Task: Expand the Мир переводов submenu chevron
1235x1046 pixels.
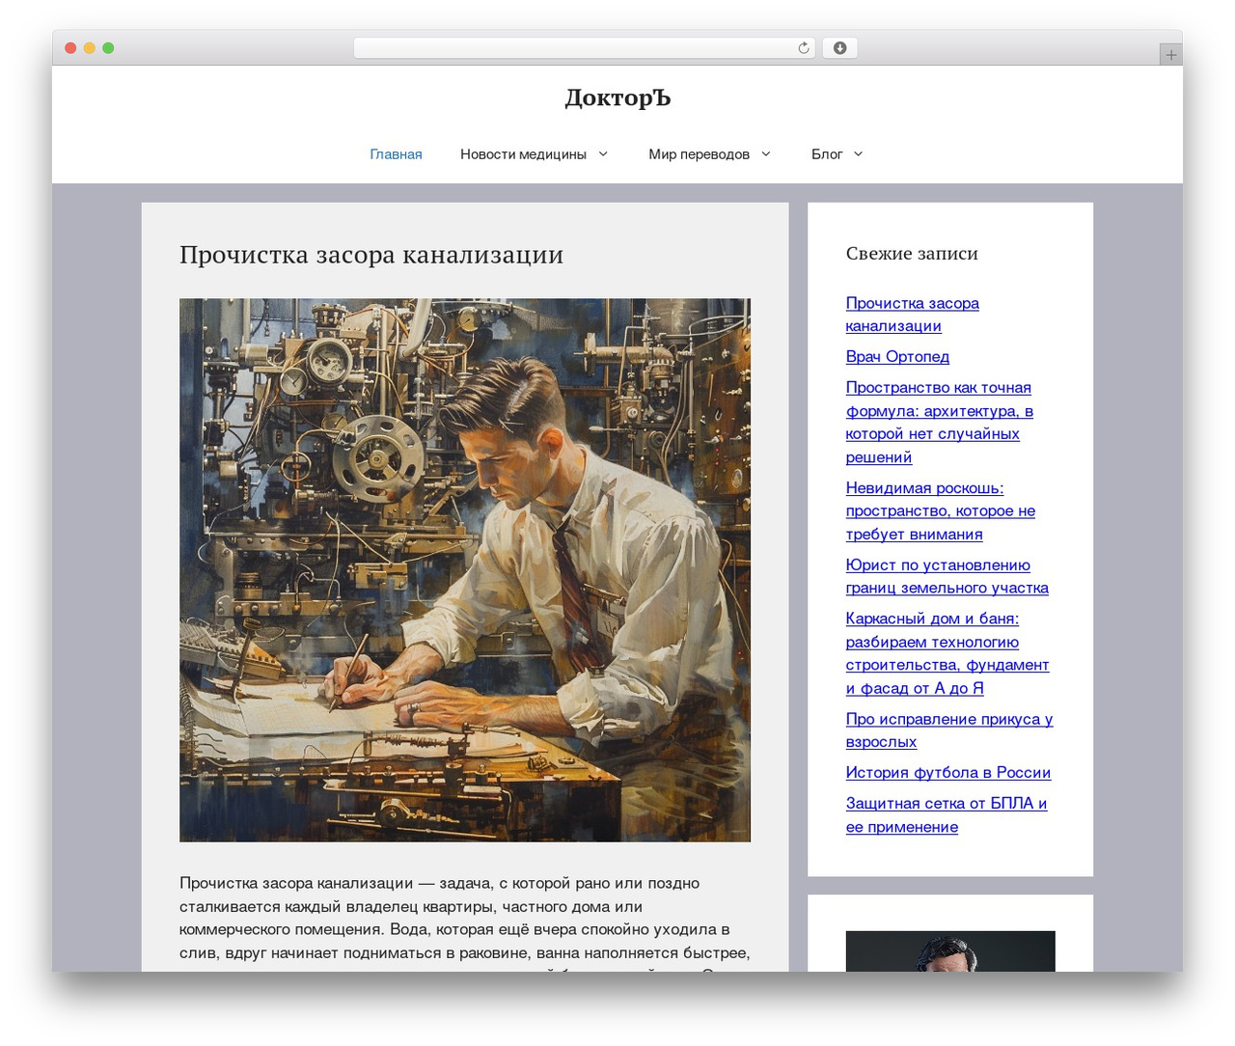Action: (x=766, y=153)
